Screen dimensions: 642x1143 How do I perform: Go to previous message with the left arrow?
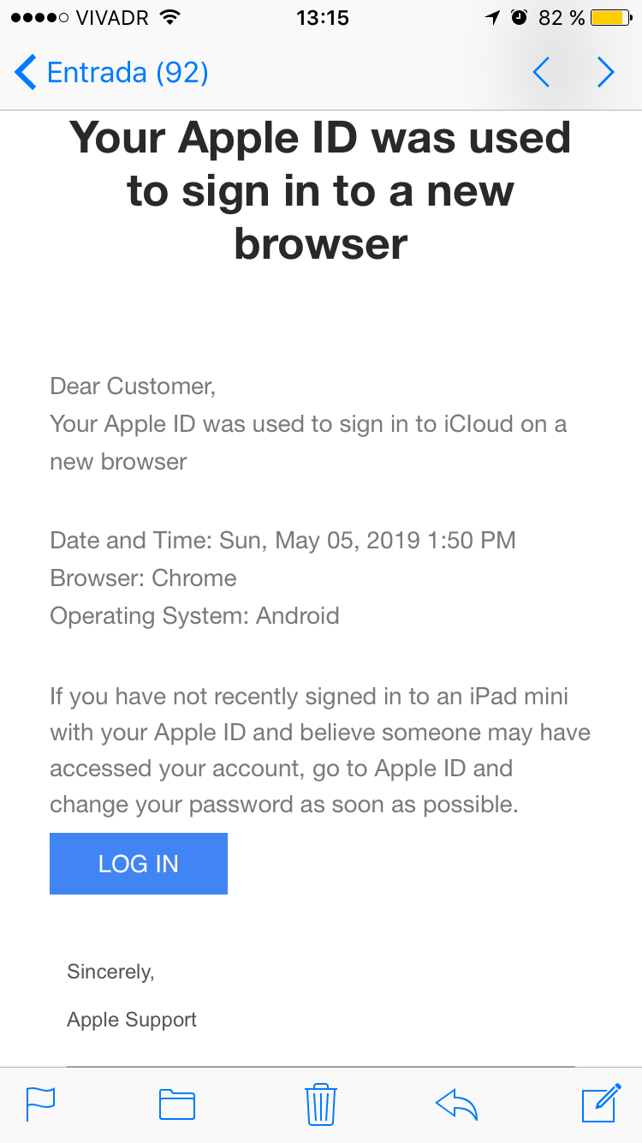(541, 73)
